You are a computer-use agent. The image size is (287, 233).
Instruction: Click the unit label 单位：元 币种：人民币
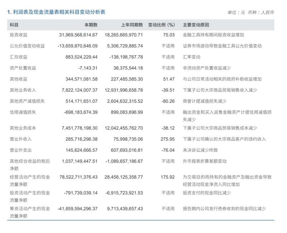click(x=251, y=13)
